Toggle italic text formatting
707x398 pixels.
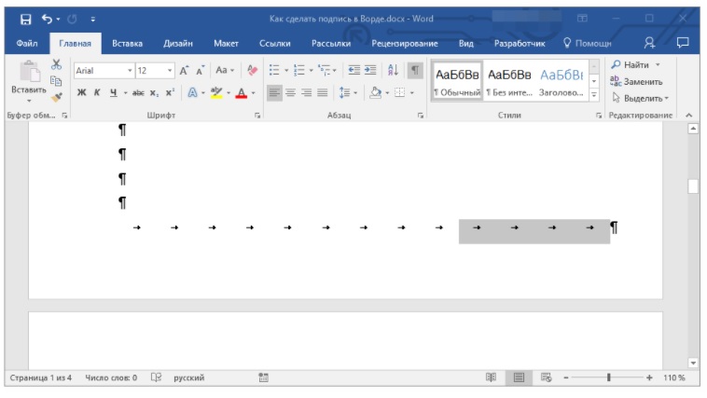pos(97,92)
